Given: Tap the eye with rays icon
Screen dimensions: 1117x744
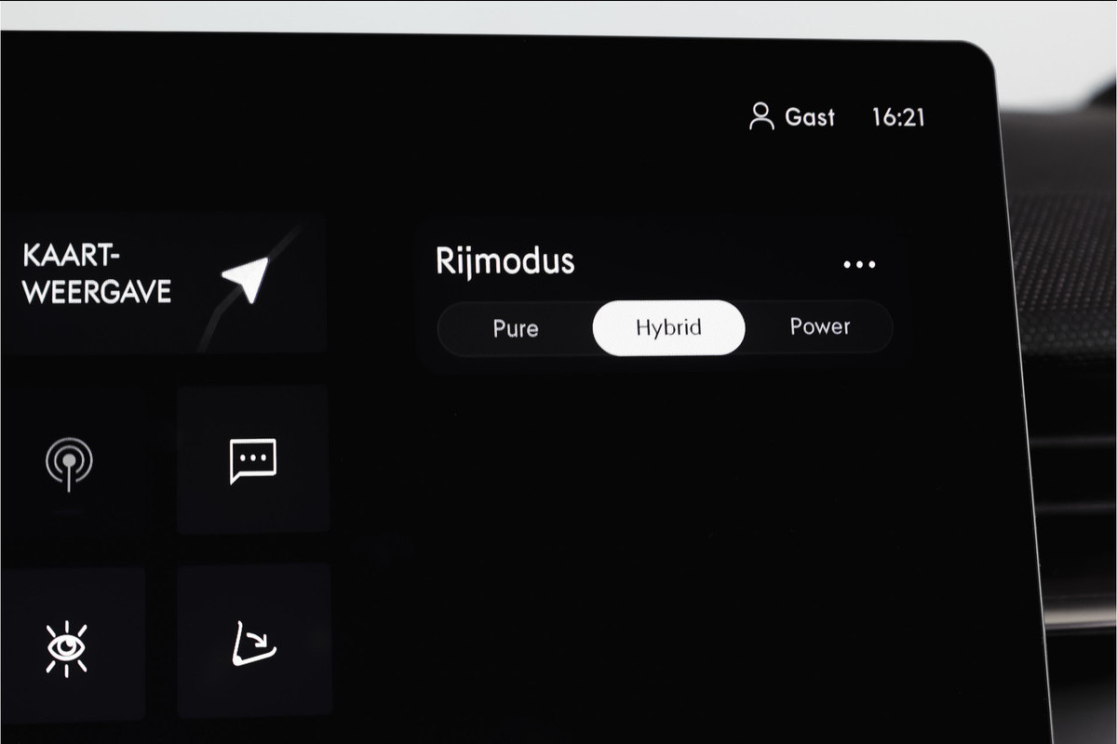Looking at the screenshot, I should click(67, 646).
